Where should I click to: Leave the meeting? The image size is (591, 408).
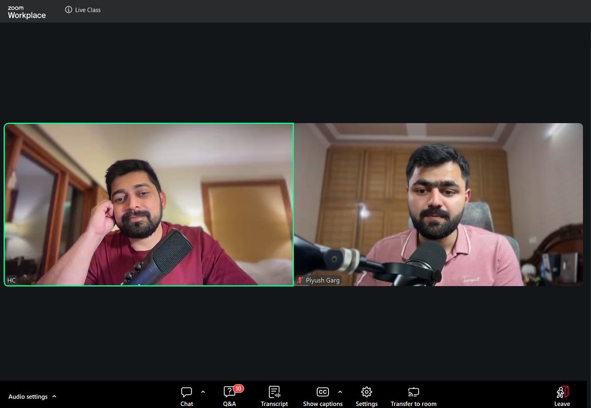561,394
